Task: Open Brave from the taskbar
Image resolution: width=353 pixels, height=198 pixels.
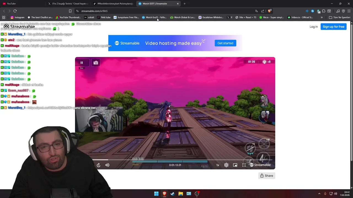Action: tap(164, 194)
